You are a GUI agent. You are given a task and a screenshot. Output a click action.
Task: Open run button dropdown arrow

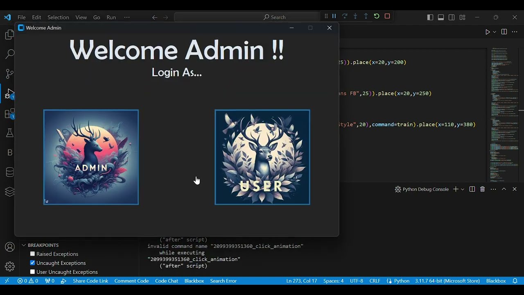(x=494, y=32)
